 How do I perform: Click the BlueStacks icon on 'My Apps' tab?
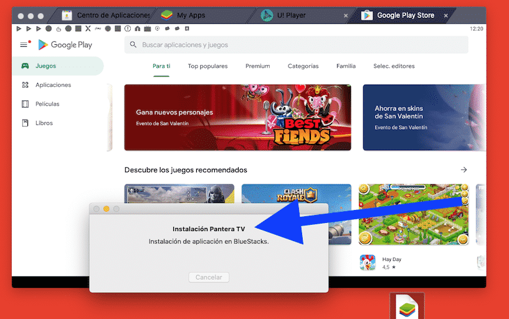click(x=167, y=15)
